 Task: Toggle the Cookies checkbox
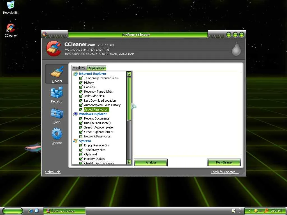coord(81,87)
